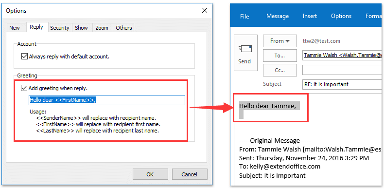Close the Options dialog with X

pyautogui.click(x=205, y=10)
